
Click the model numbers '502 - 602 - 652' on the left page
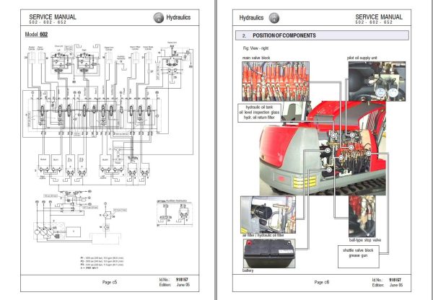coord(48,22)
